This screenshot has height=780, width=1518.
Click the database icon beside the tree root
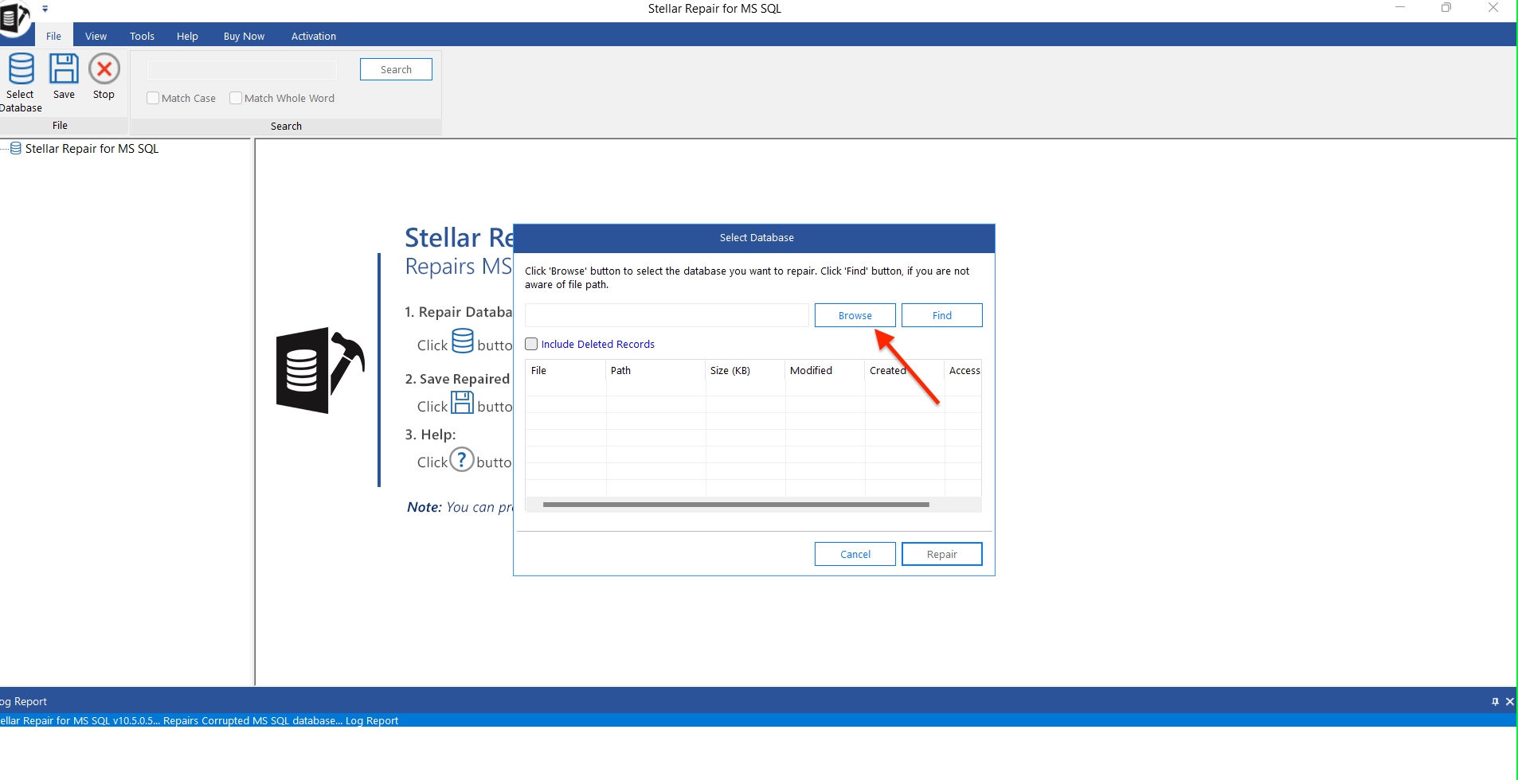(15, 148)
